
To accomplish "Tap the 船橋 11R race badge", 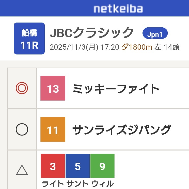I will click(x=29, y=39).
